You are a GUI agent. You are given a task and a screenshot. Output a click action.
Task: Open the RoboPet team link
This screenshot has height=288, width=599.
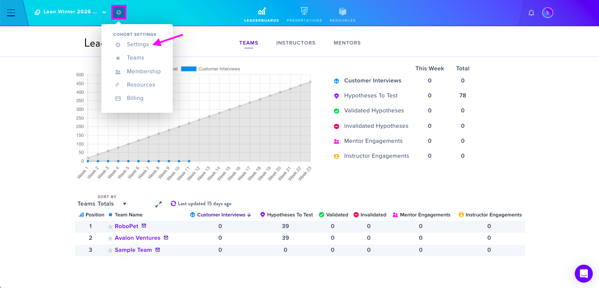[x=126, y=226]
